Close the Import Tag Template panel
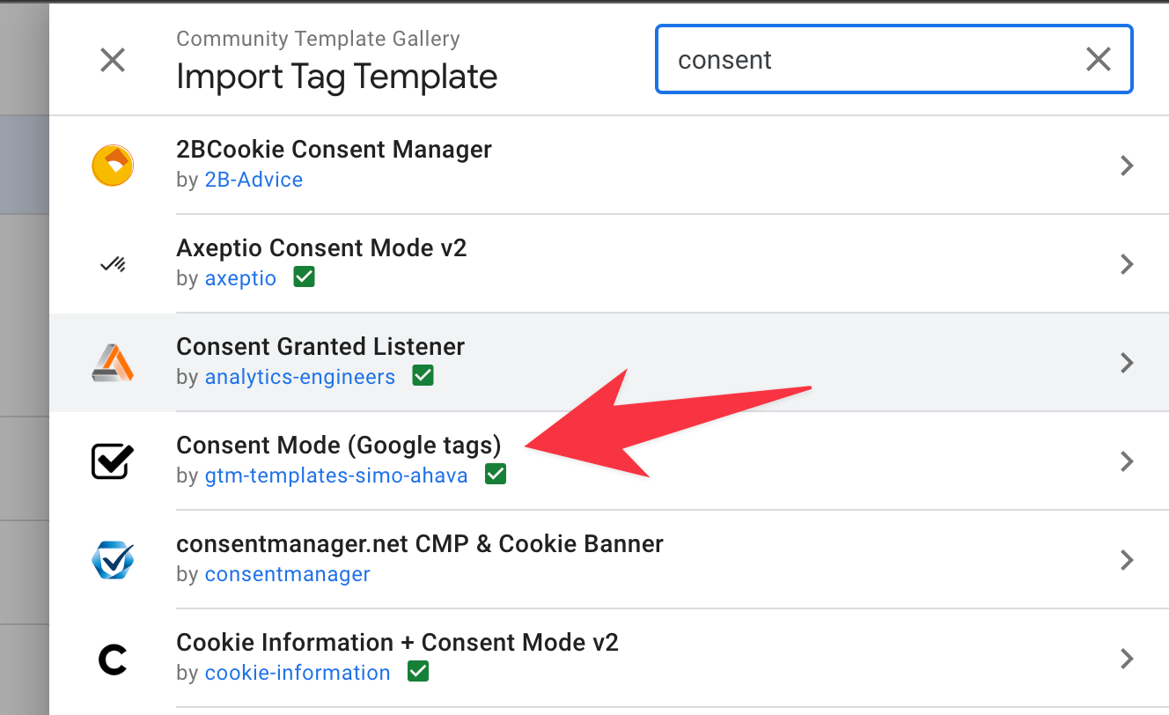Viewport: 1169px width, 715px height. click(x=113, y=60)
